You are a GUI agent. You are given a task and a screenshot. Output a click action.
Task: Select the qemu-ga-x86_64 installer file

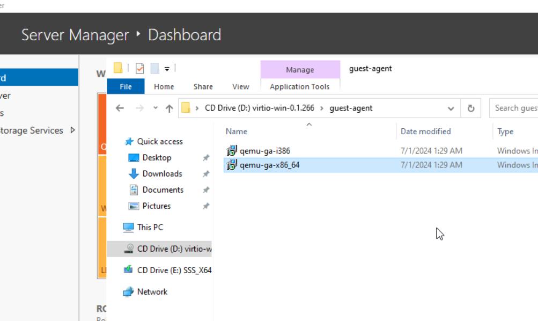tap(269, 165)
